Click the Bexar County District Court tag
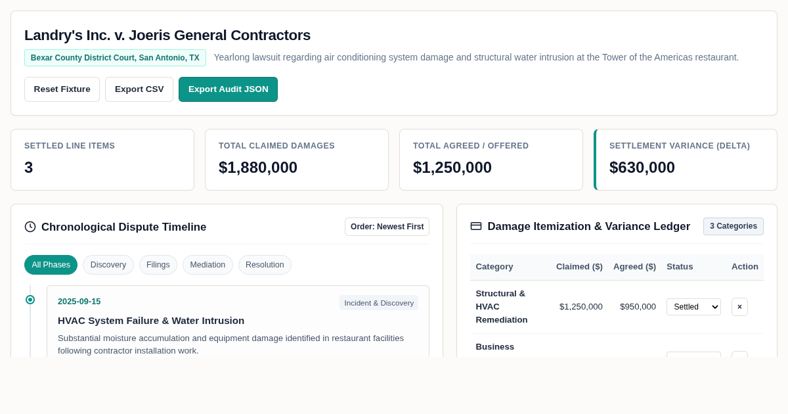Viewport: 788px width, 414px height. [115, 58]
